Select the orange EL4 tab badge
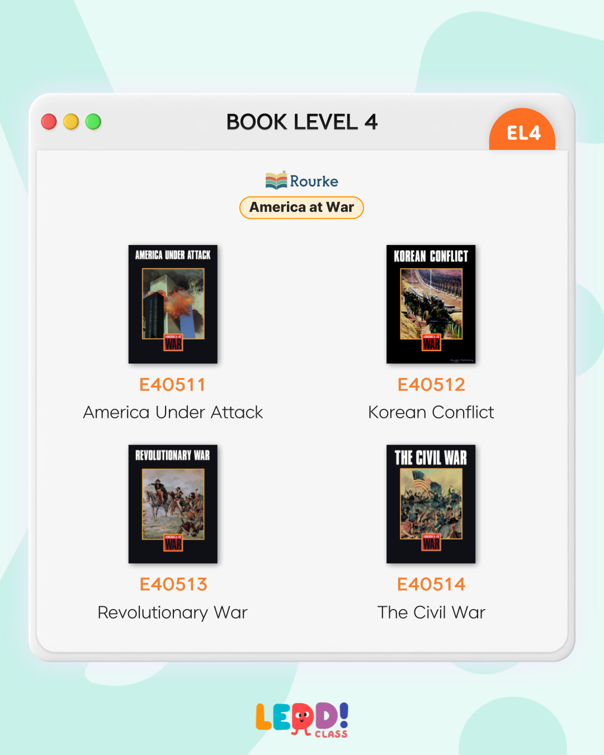The image size is (604, 755). pyautogui.click(x=522, y=130)
